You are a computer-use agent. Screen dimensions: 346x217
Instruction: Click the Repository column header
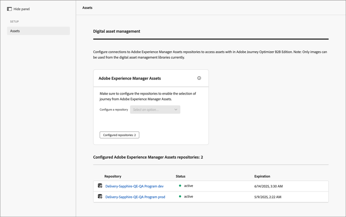(113, 176)
